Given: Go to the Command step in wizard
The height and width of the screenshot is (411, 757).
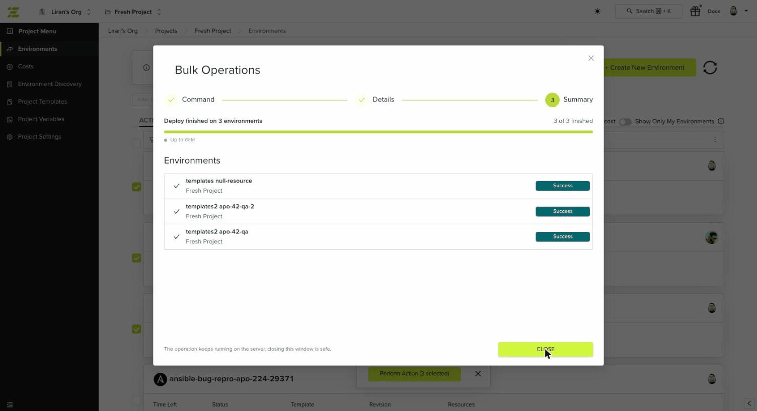Looking at the screenshot, I should (190, 100).
